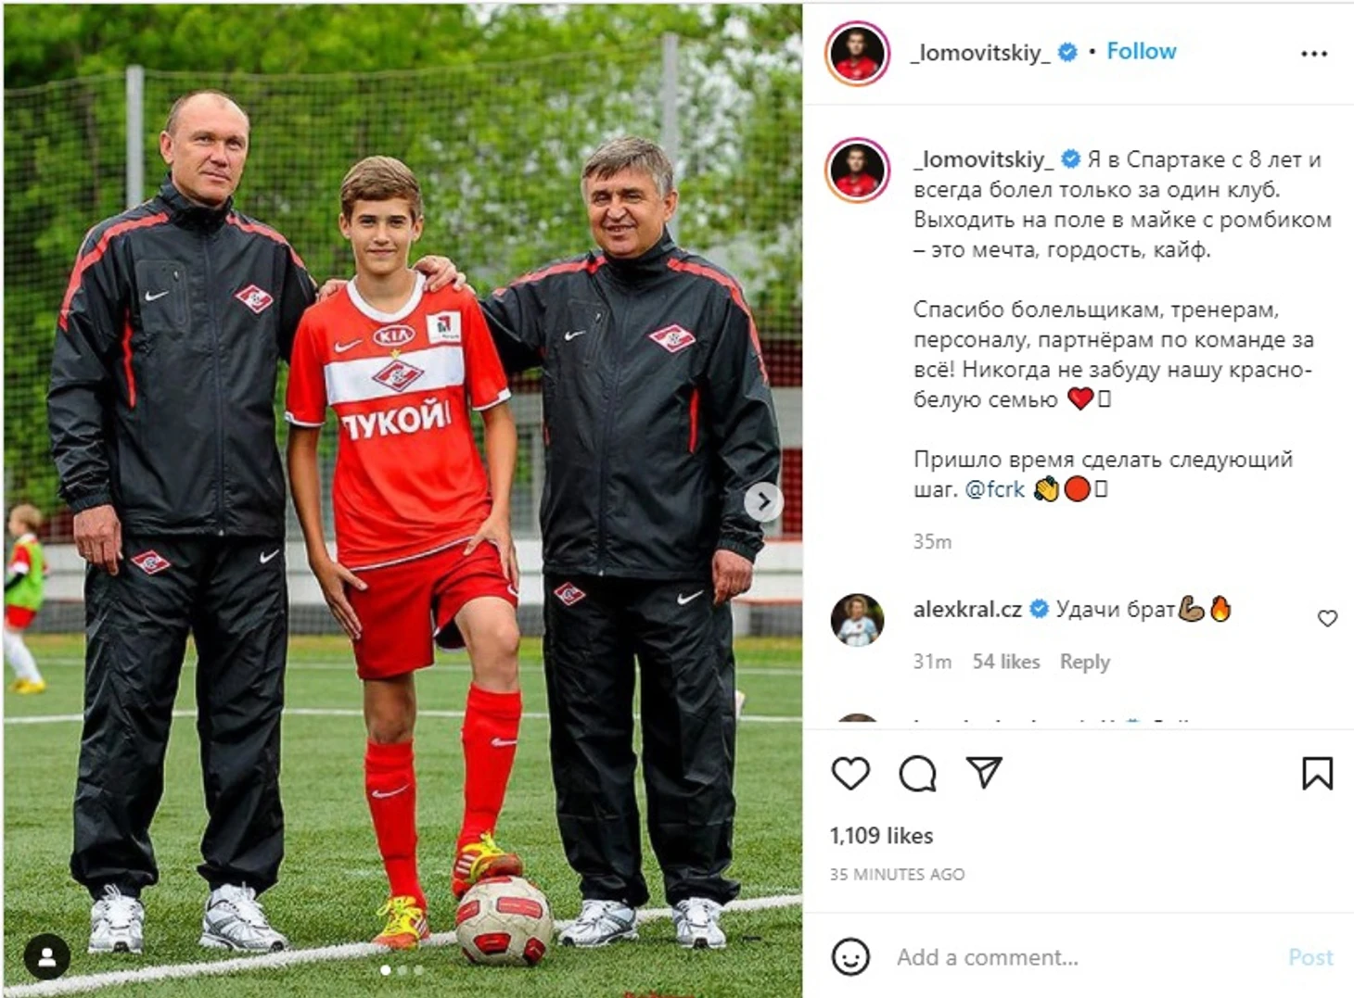This screenshot has width=1354, height=998.
Task: Open _lomovitskiy_ username in caption
Action: point(983,159)
